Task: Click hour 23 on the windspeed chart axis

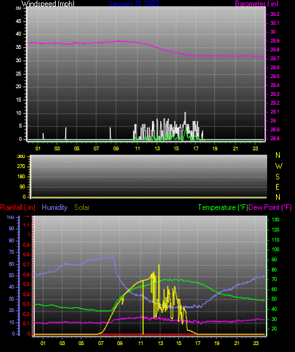Action: [x=255, y=148]
